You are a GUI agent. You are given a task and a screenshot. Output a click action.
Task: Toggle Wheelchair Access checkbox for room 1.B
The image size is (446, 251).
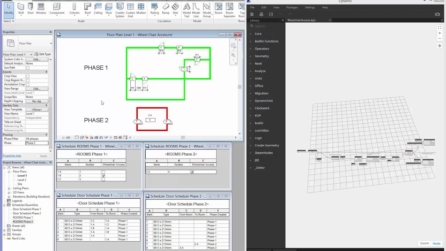(103, 176)
